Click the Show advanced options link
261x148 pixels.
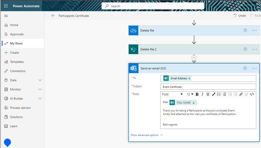(x=147, y=135)
